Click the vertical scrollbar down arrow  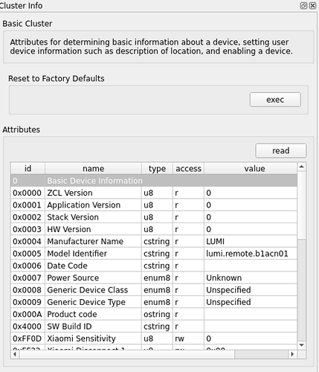tap(301, 345)
